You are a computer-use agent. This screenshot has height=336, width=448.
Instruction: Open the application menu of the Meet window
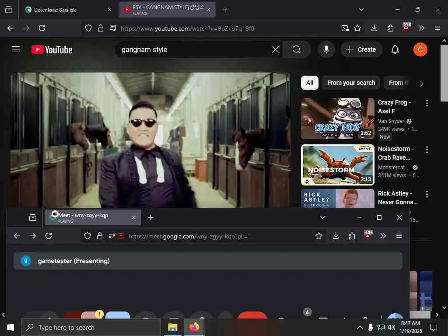(x=399, y=236)
